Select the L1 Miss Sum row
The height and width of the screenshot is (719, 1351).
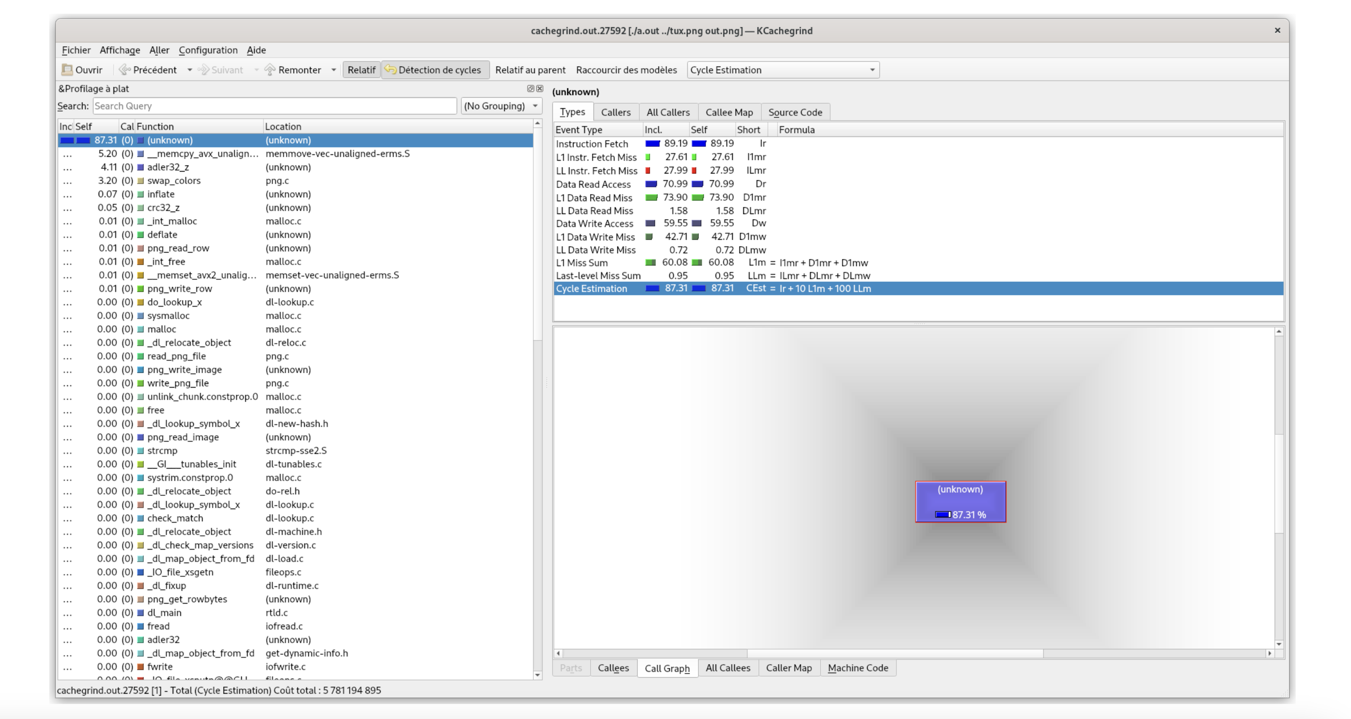(918, 263)
